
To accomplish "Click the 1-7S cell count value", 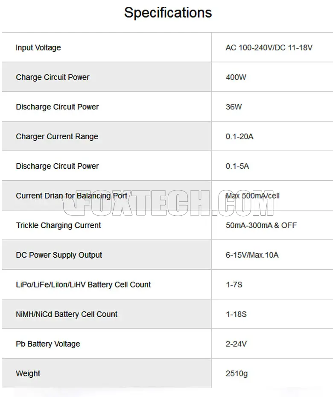I will 234,285.
